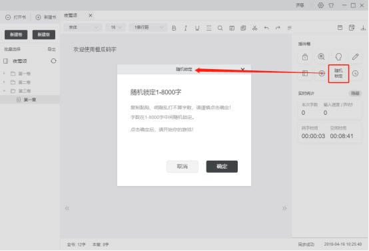Toggle underline formatting in the toolbar
Screen dimensions: 369x251
point(197,28)
